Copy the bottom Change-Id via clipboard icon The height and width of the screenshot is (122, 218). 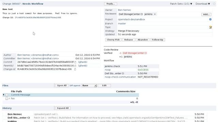tap(75, 69)
